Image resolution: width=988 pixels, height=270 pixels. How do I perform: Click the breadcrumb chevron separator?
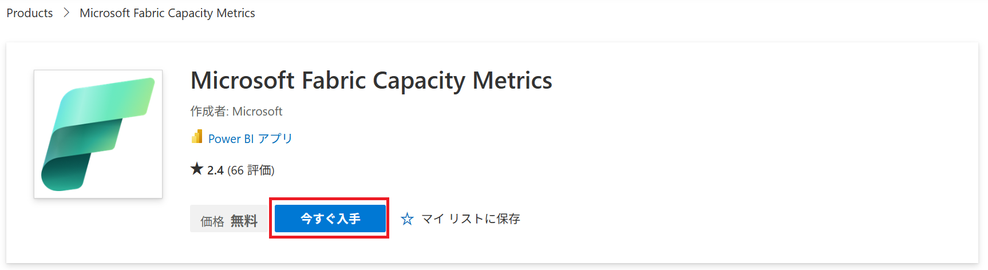click(x=66, y=13)
